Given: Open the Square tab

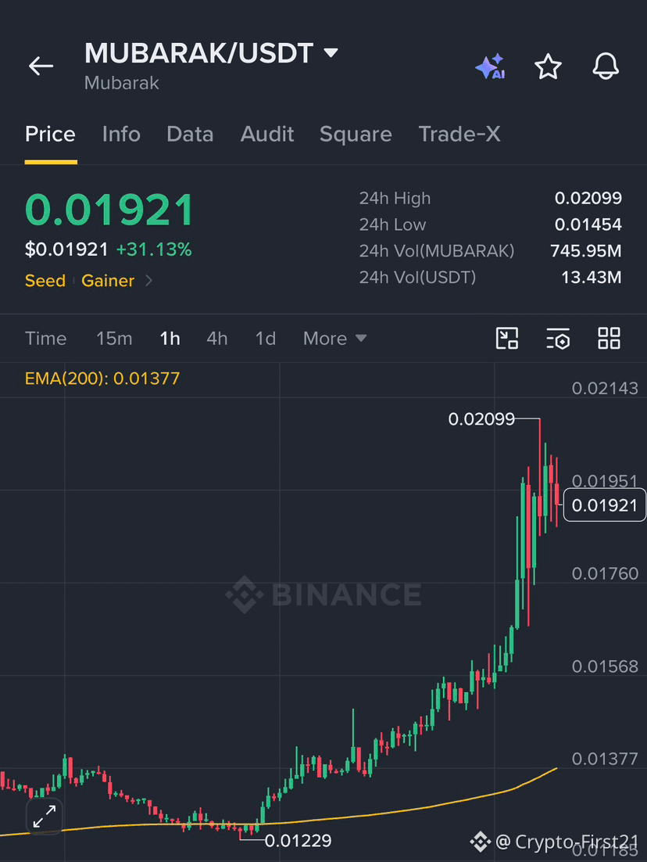Looking at the screenshot, I should (356, 134).
